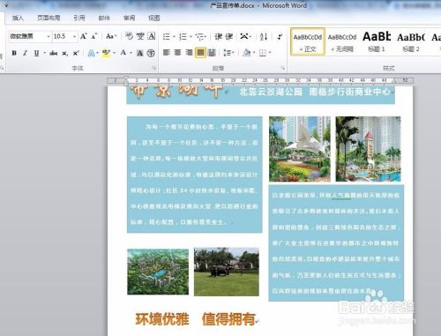Click the Clear Formatting eraser icon
441x336 pixels.
(129, 36)
